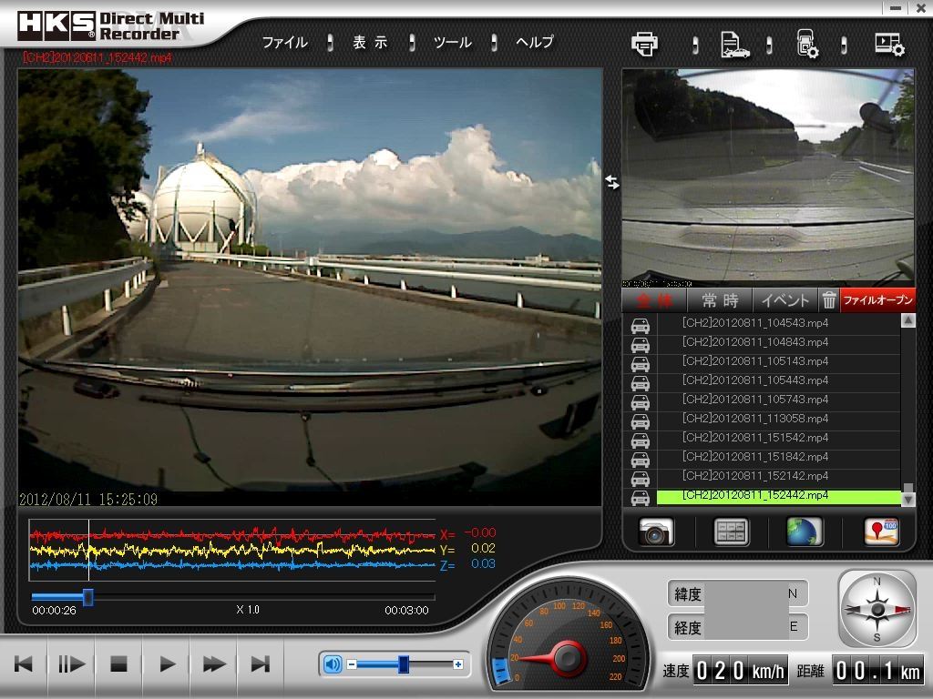
Task: Jump to next file button
Action: point(261,664)
